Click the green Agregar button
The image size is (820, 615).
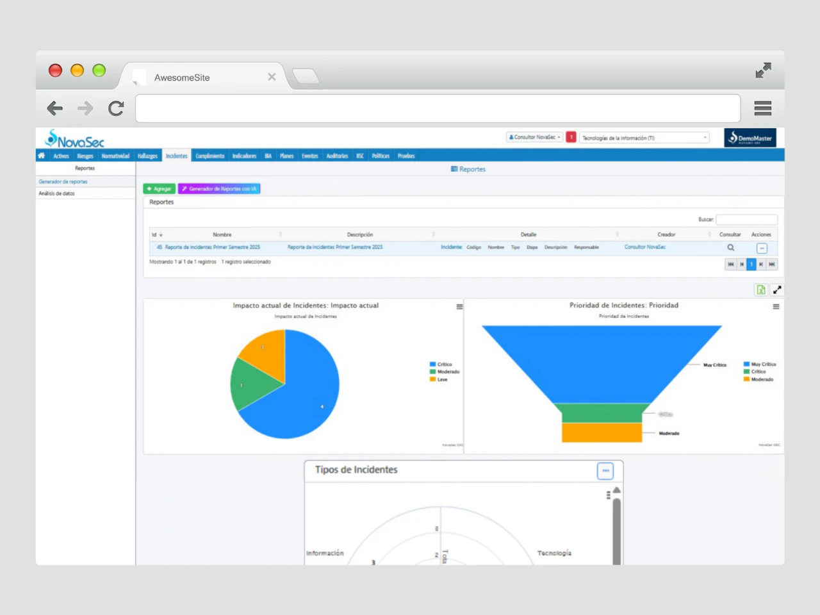click(x=160, y=189)
